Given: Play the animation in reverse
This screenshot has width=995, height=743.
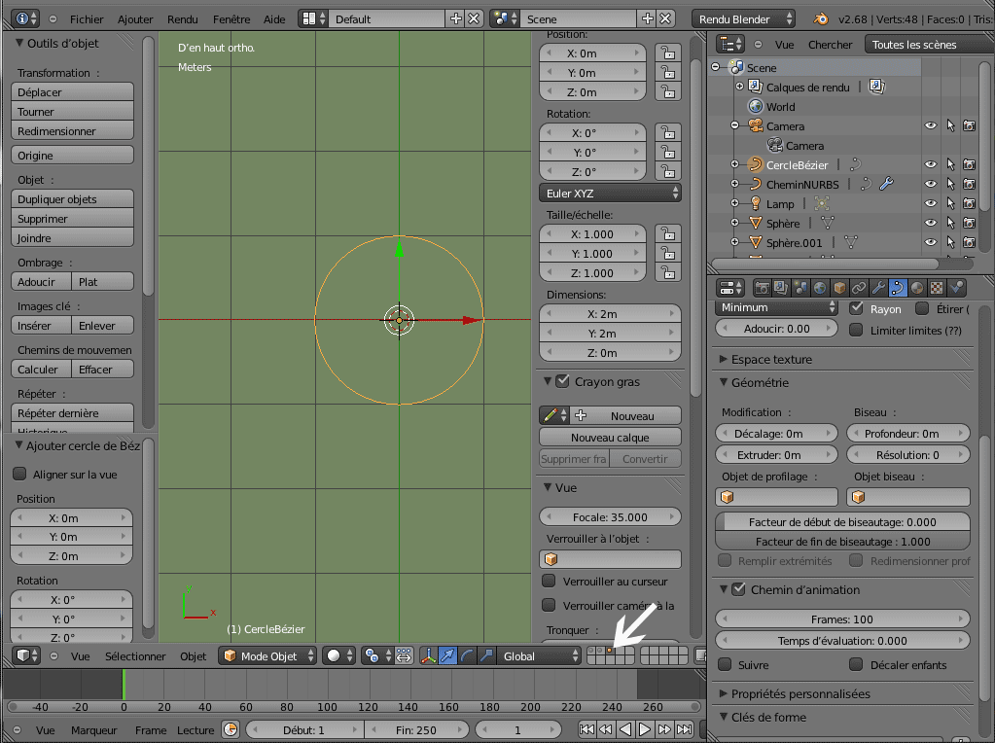Looking at the screenshot, I should (x=625, y=729).
